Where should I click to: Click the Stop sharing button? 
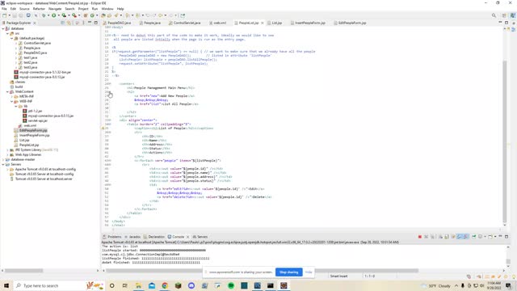click(x=289, y=272)
